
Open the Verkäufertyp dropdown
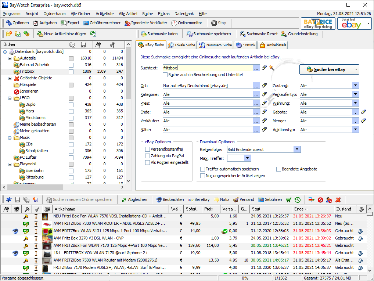[x=355, y=94]
